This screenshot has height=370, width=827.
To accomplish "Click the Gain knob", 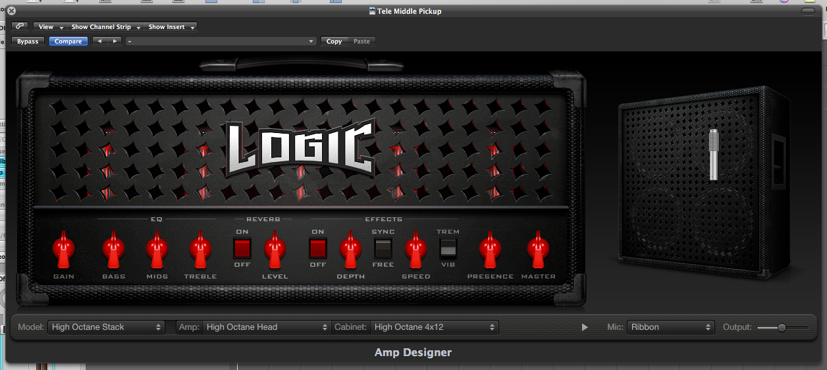I will pos(64,248).
